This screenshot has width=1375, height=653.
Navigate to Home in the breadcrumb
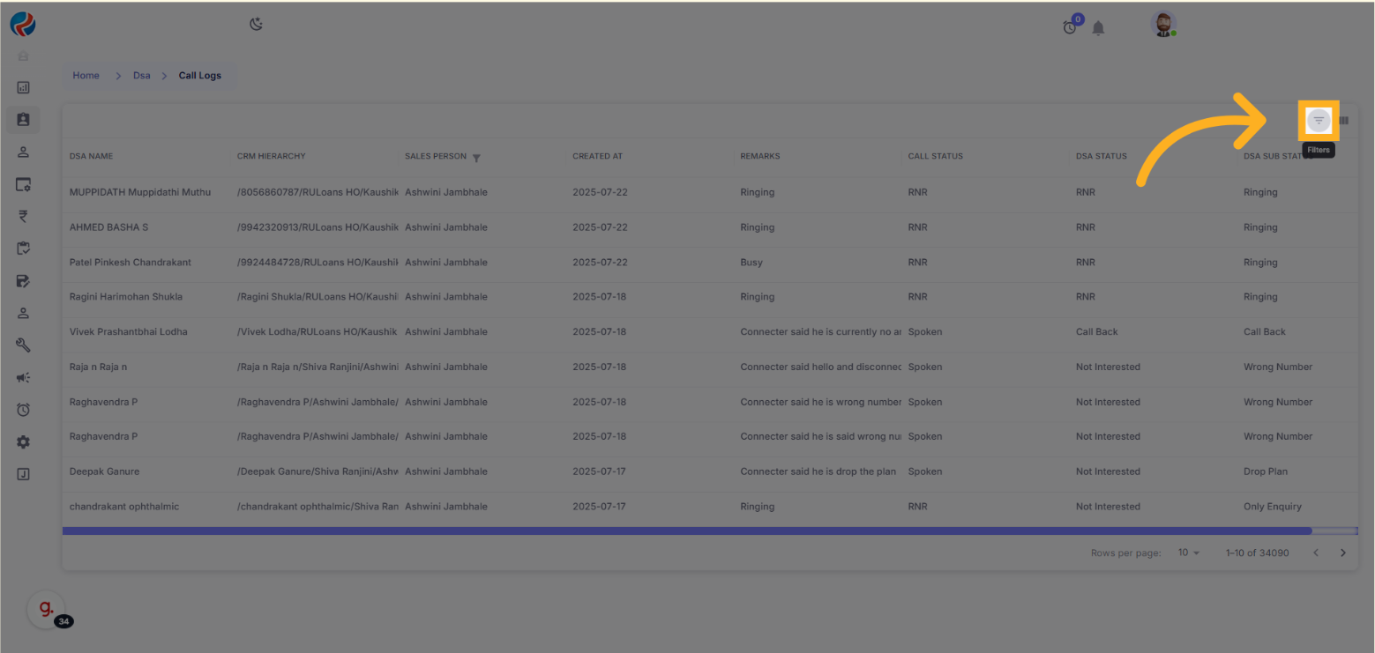pos(86,76)
